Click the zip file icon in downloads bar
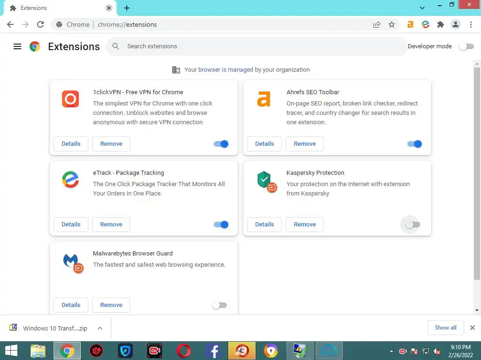The image size is (481, 360). (13, 328)
